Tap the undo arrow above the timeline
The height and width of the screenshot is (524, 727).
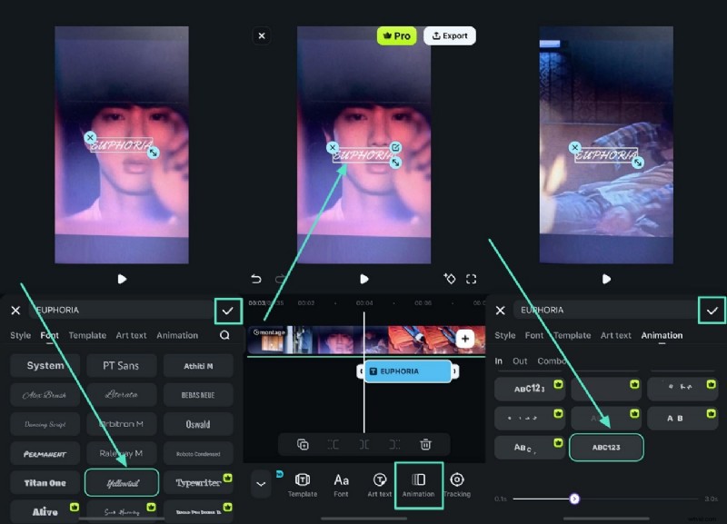point(256,281)
